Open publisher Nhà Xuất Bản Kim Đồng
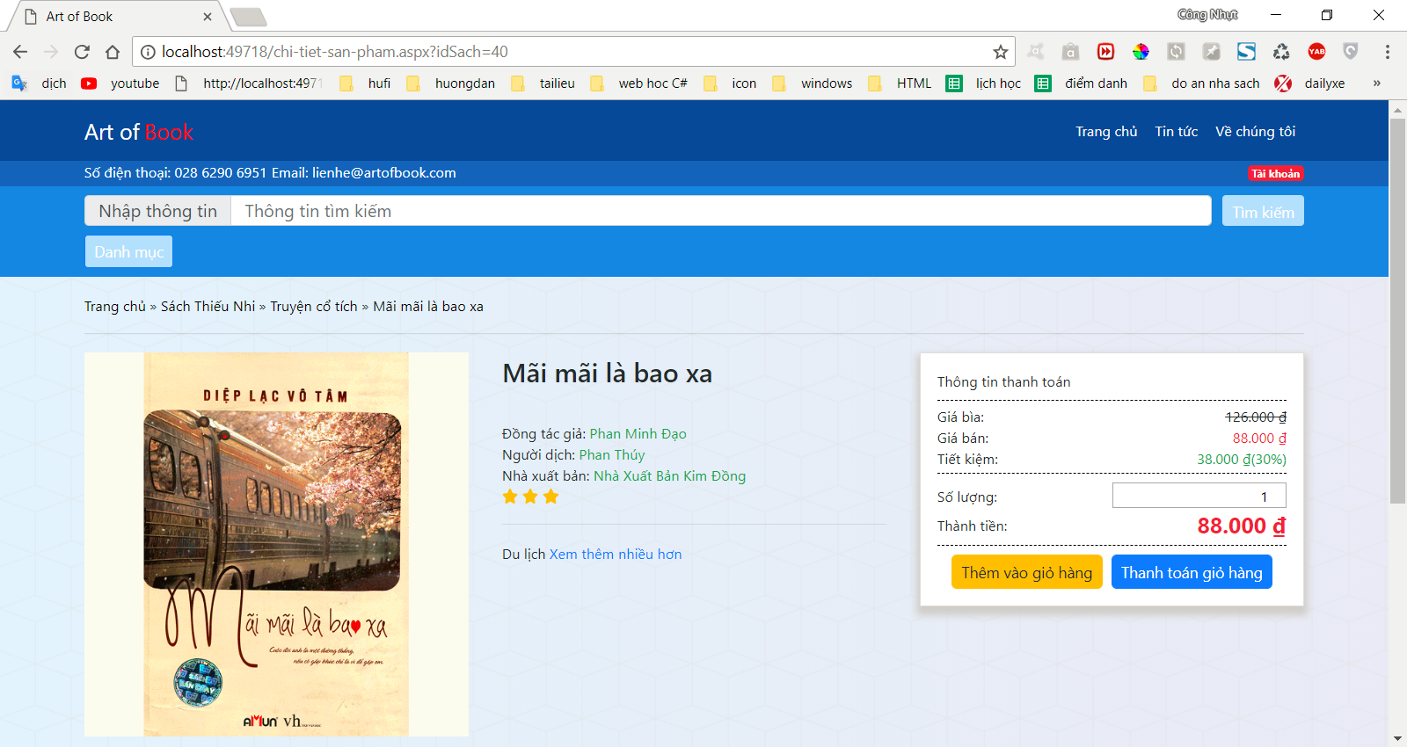Image resolution: width=1407 pixels, height=747 pixels. [x=669, y=476]
